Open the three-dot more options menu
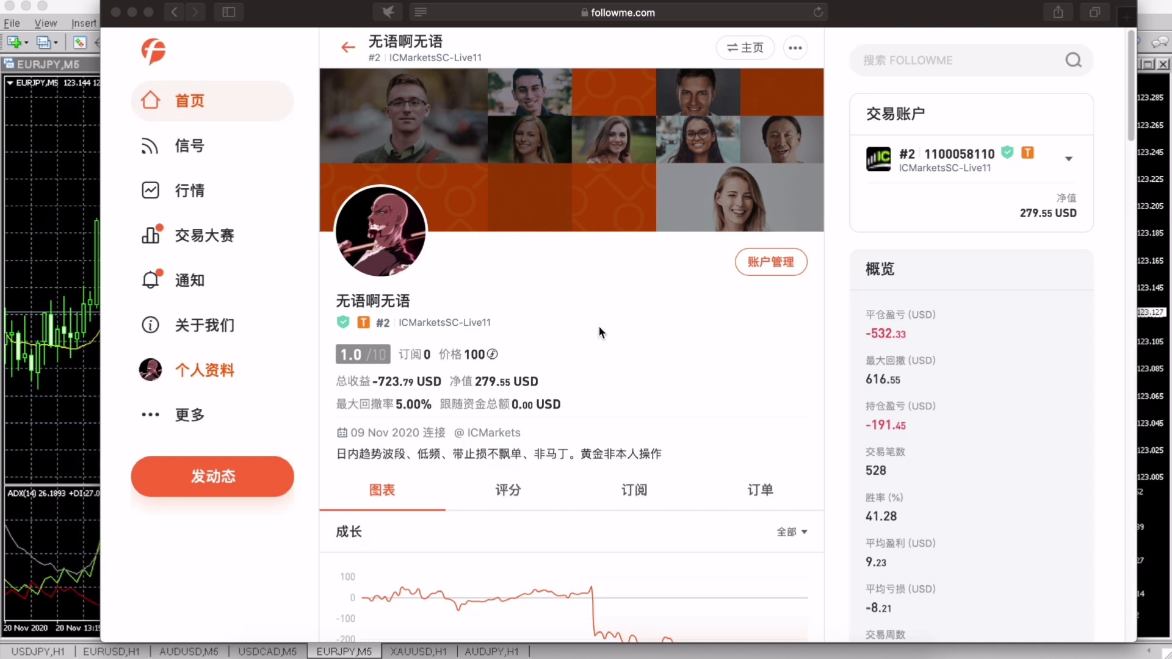 point(795,48)
